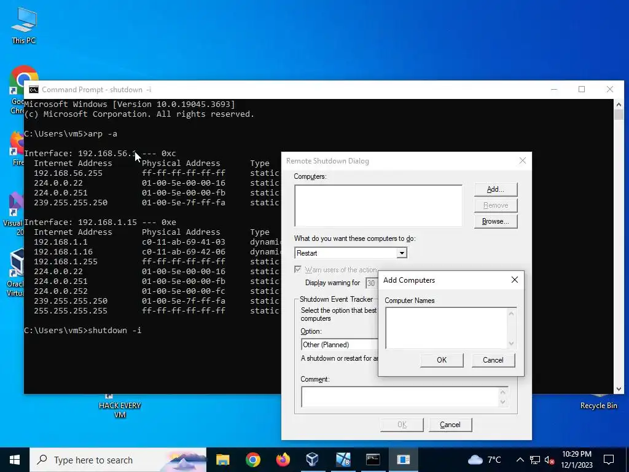Screen dimensions: 629x472
Task: Click MAC address c0-11-ab-69-42-06
Action: [183, 251]
